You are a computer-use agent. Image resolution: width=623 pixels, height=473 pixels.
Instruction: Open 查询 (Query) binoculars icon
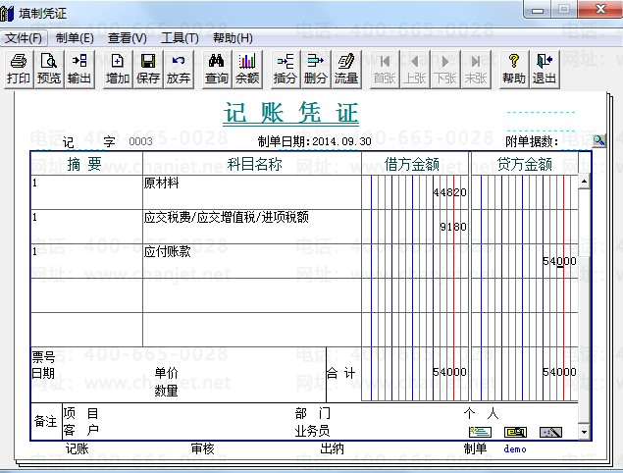tap(217, 69)
